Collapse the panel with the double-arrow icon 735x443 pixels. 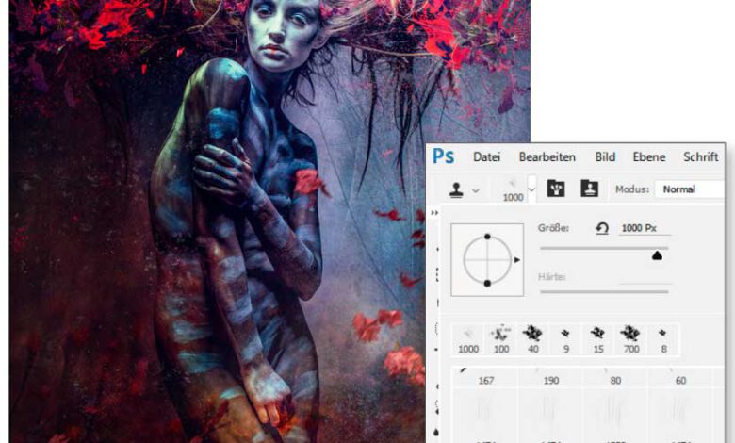click(434, 213)
